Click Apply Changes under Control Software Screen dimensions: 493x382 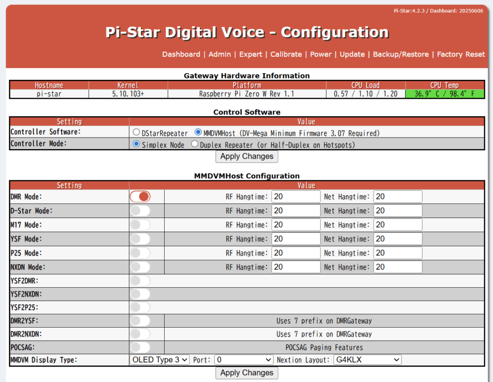(x=247, y=156)
